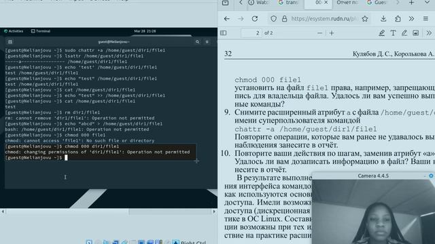Switch to the Отчет по tab
This screenshot has height=244, width=435.
[347, 3]
